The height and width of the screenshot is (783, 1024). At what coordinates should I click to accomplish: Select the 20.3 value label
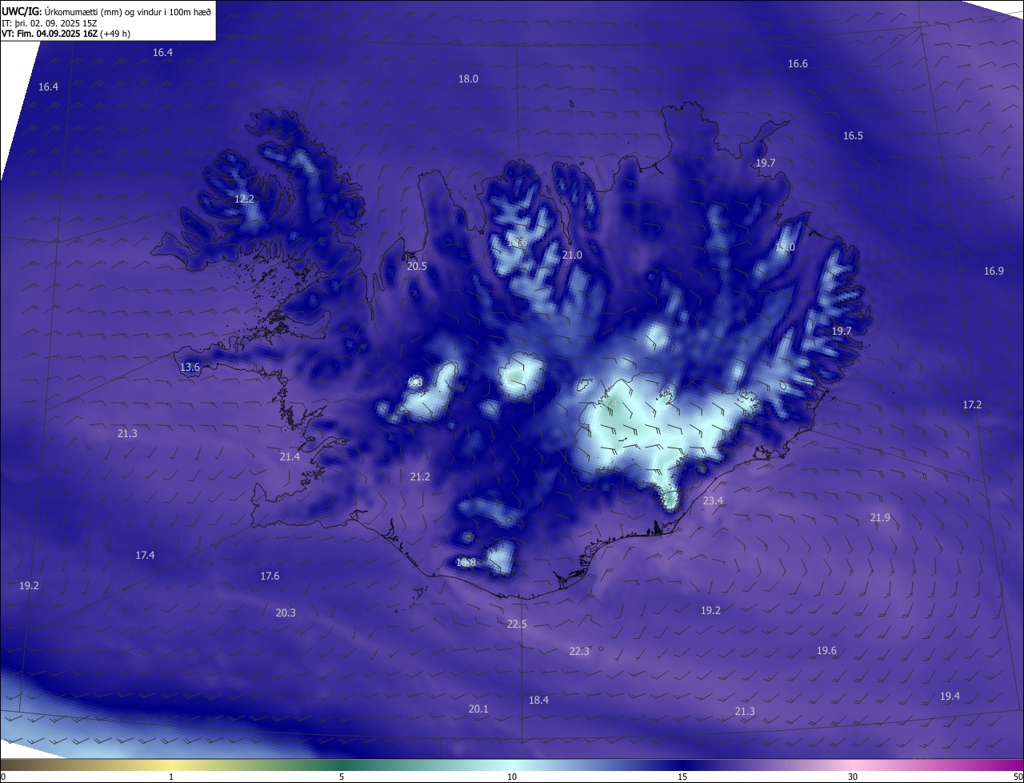click(286, 612)
